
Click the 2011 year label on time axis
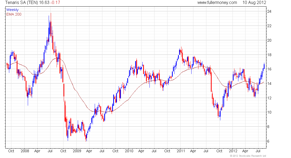pos(181,151)
